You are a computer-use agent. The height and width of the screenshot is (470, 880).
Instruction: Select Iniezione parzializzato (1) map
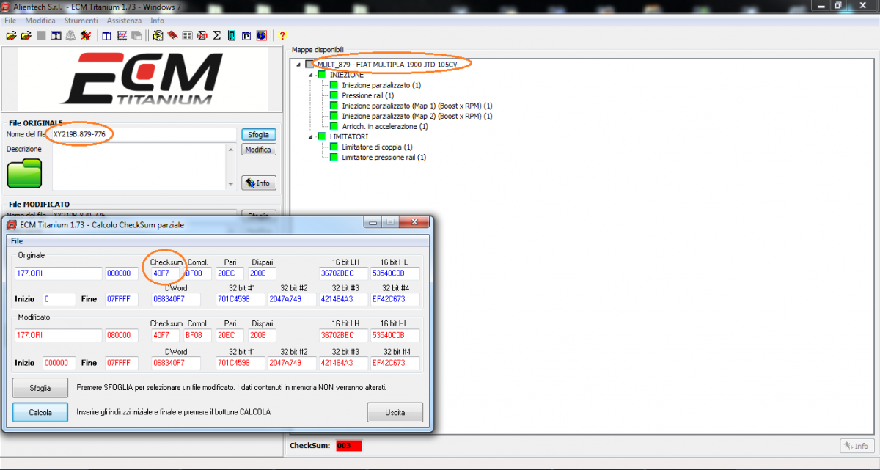point(381,85)
